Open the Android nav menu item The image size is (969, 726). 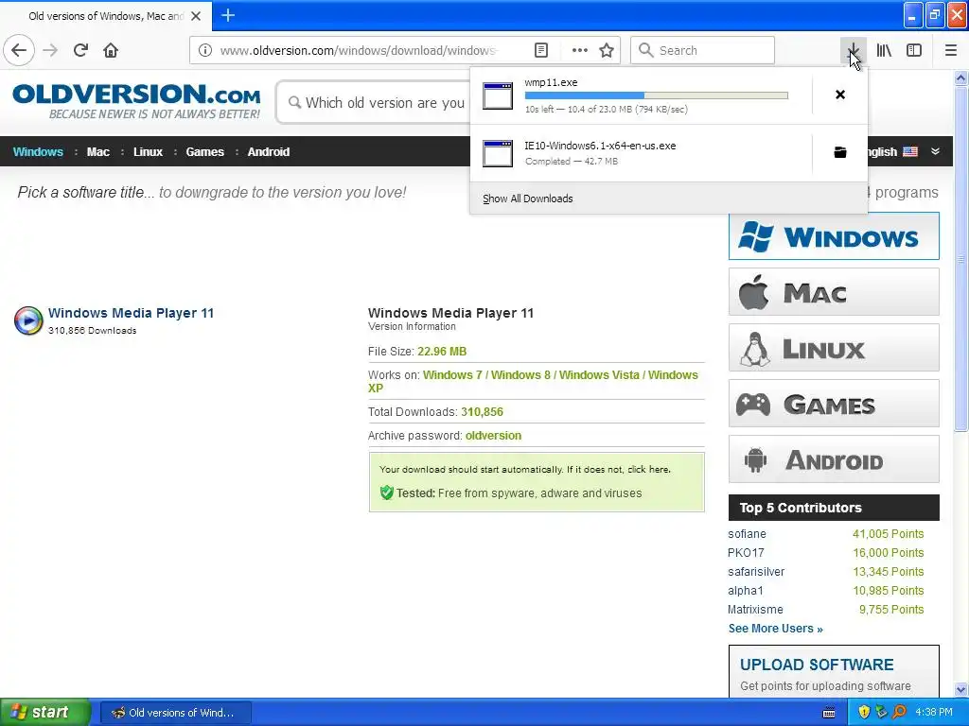click(x=268, y=152)
